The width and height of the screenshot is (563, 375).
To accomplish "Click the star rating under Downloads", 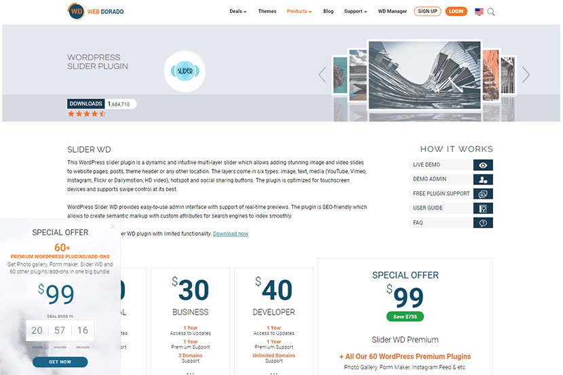I will pos(87,114).
